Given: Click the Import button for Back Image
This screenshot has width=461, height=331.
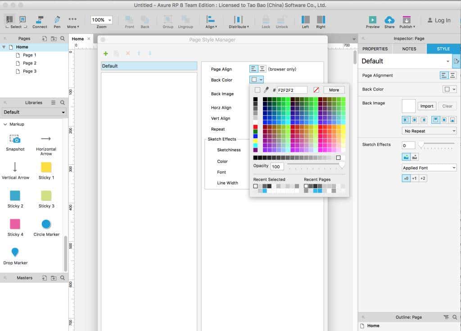Looking at the screenshot, I should [x=426, y=106].
